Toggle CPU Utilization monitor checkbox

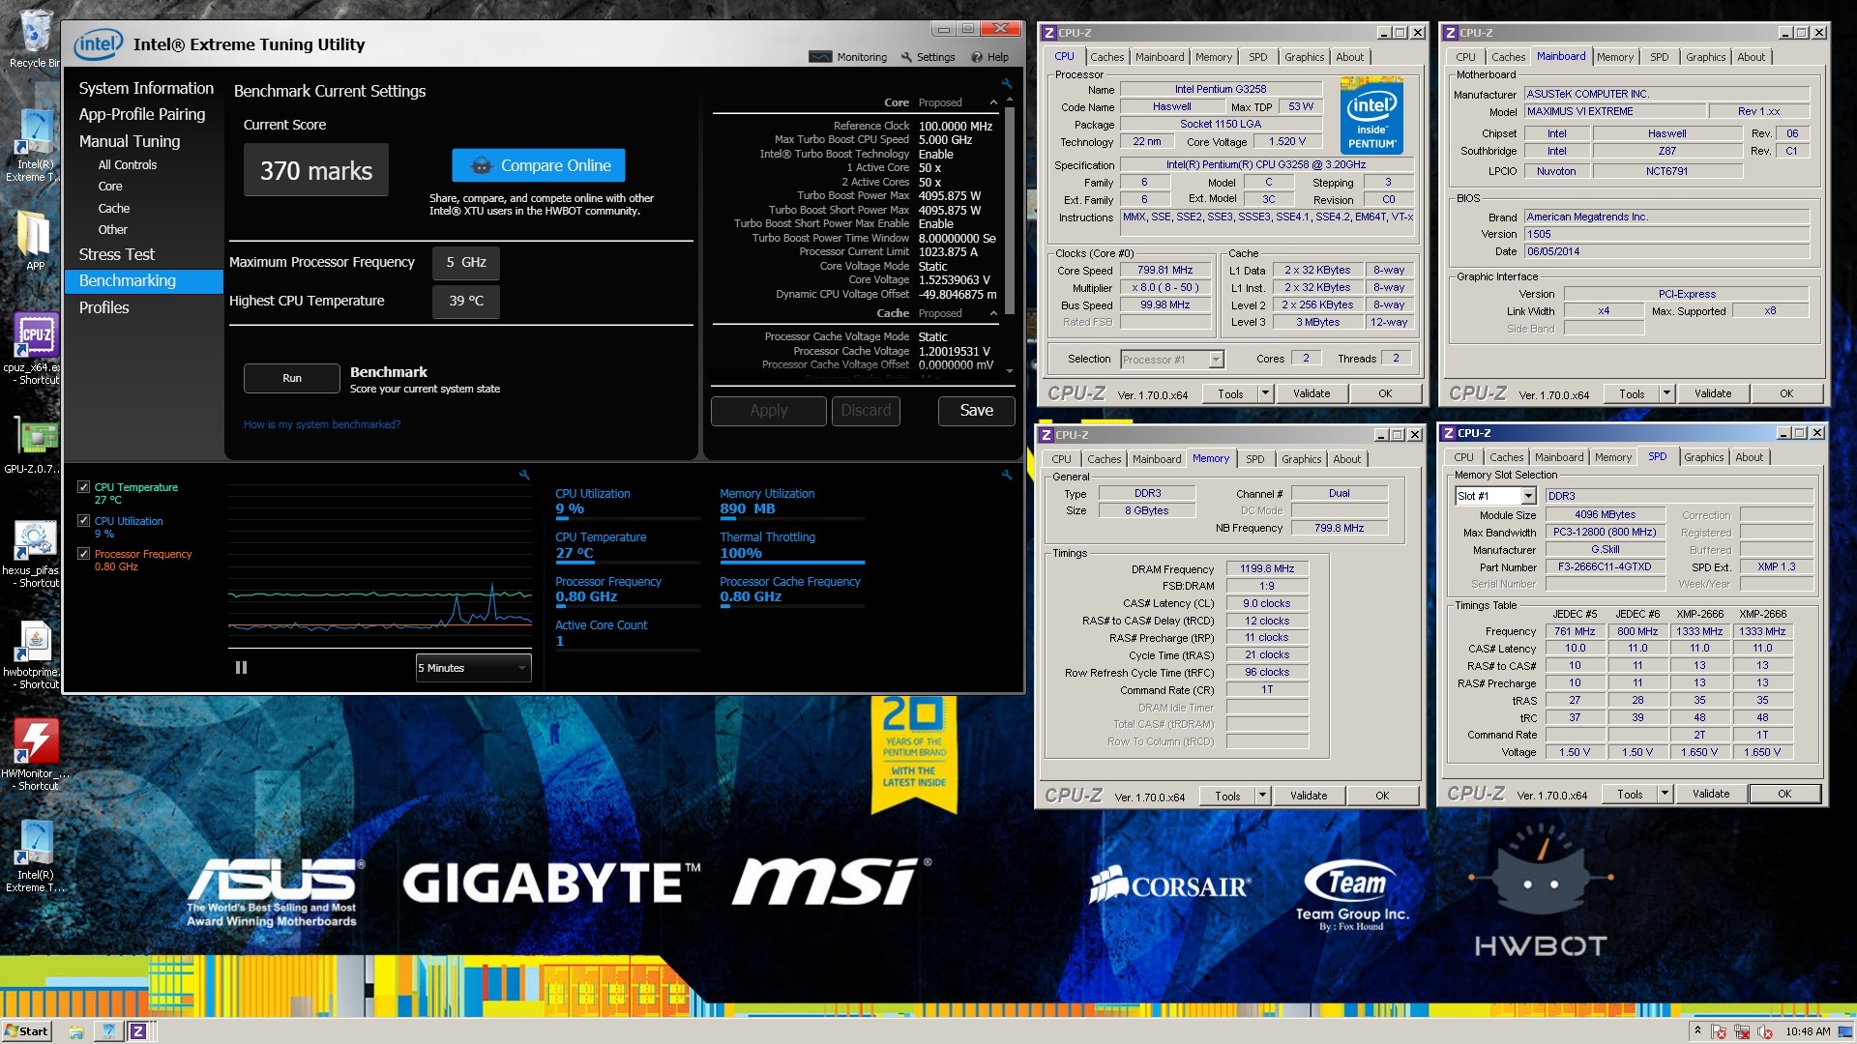tap(84, 521)
